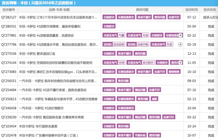
Task: Open complaint QT277796 about paint quality
Action: tap(58, 45)
